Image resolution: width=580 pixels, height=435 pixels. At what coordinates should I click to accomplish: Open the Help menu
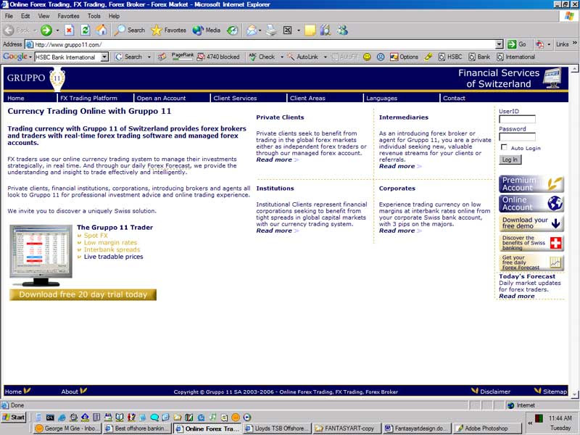tap(114, 16)
